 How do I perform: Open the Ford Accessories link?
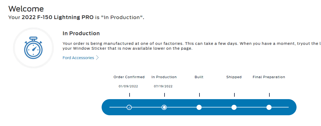tap(78, 58)
